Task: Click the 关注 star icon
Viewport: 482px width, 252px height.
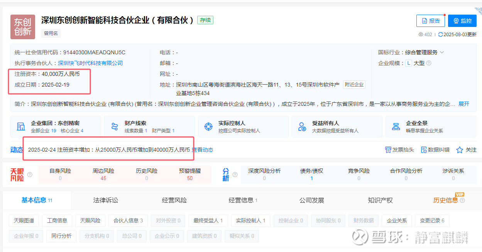Action: pos(460,150)
